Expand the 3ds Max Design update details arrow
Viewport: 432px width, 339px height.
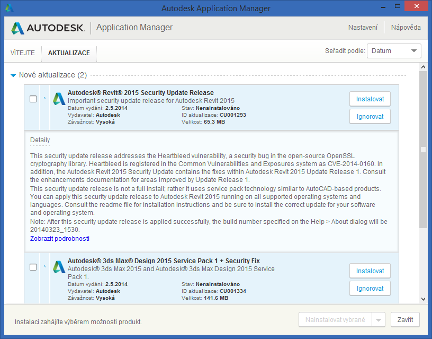point(44,266)
